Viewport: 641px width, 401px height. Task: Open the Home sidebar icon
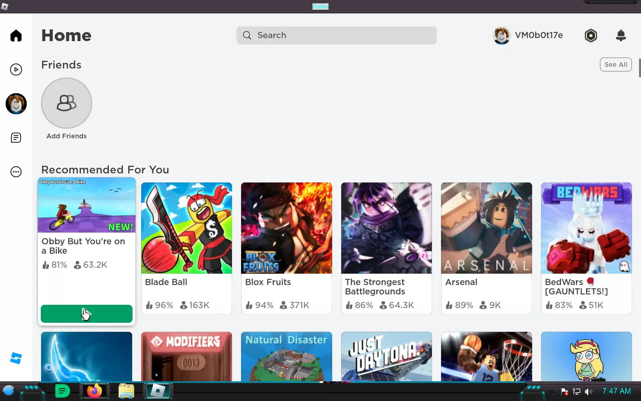tap(16, 35)
